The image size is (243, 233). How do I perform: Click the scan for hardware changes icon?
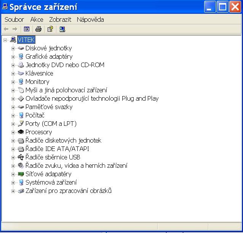point(62,29)
